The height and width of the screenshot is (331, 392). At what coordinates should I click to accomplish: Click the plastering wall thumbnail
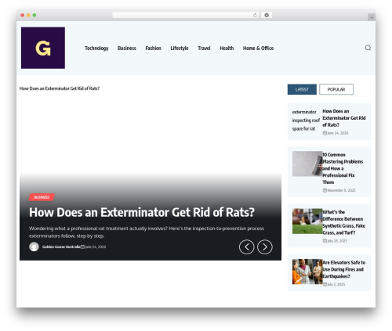click(307, 164)
